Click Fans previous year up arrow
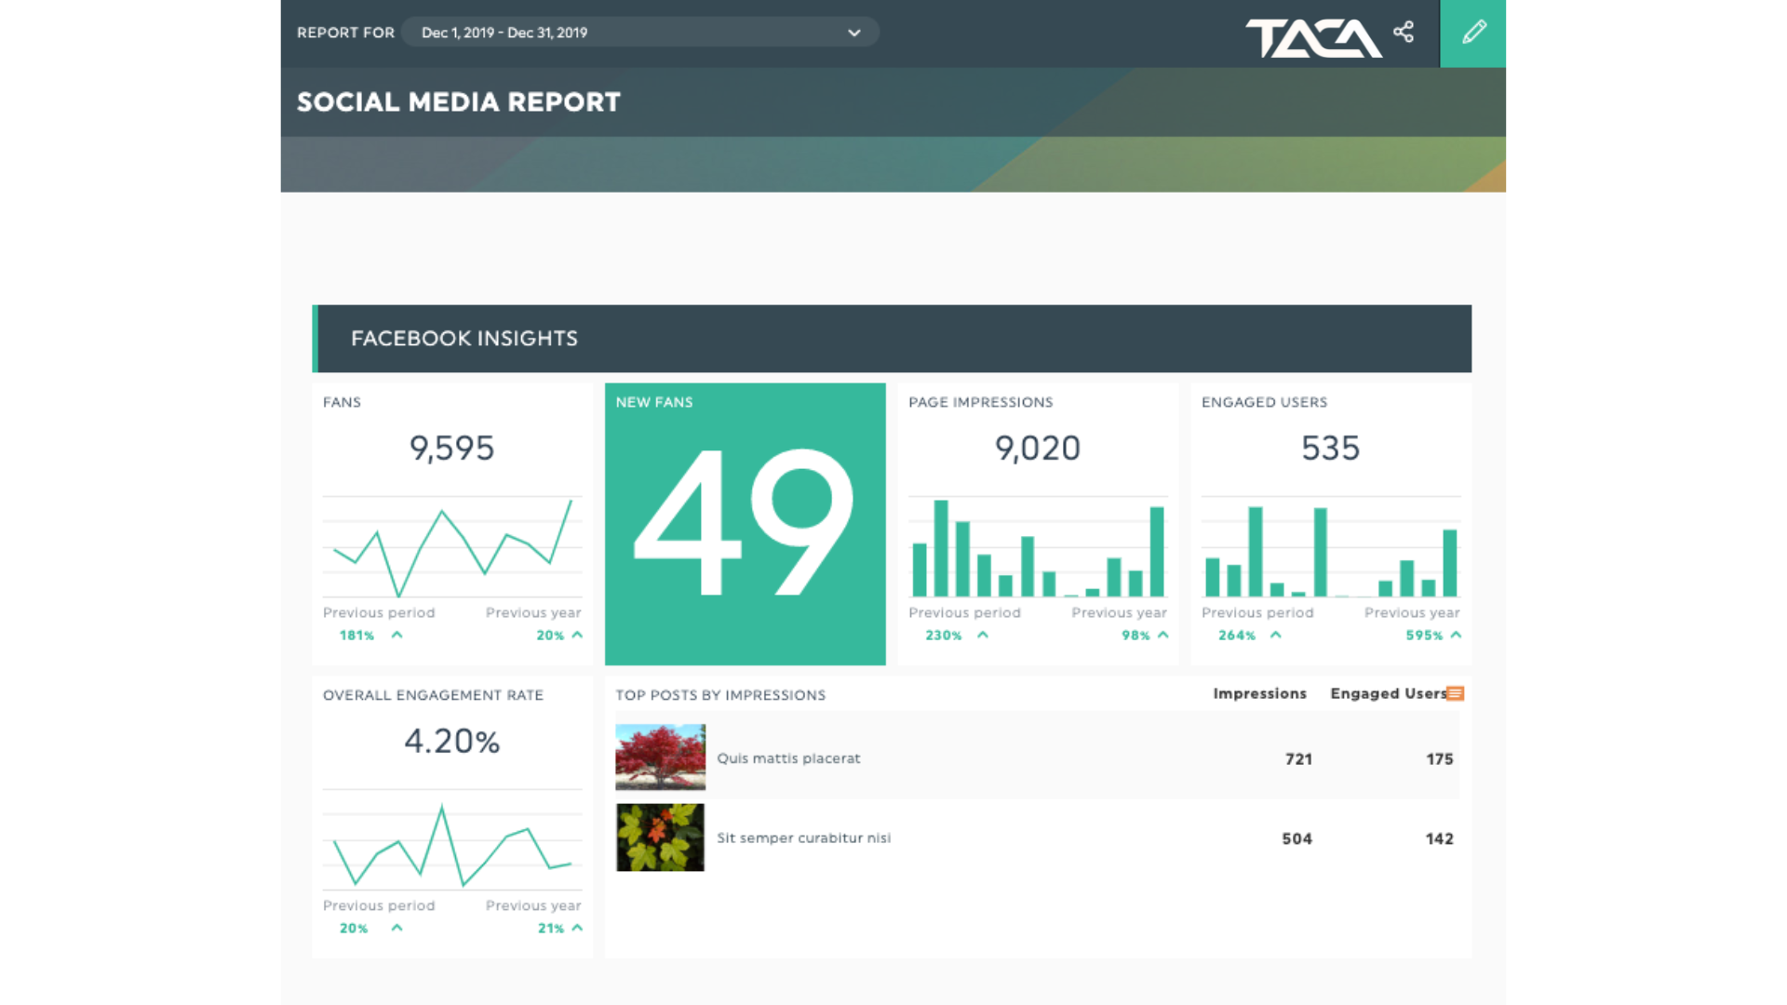1787x1005 pixels. [x=577, y=635]
